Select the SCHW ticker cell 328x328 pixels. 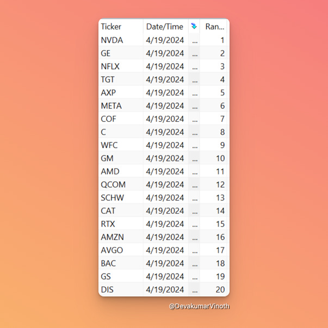(x=121, y=197)
